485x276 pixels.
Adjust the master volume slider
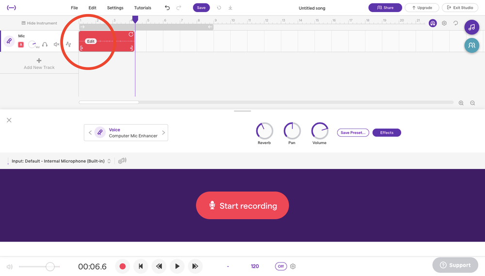pyautogui.click(x=39, y=266)
